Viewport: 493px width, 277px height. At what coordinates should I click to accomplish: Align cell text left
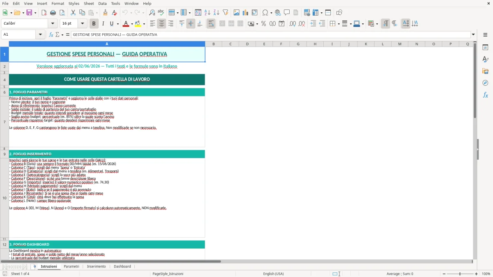[153, 24]
